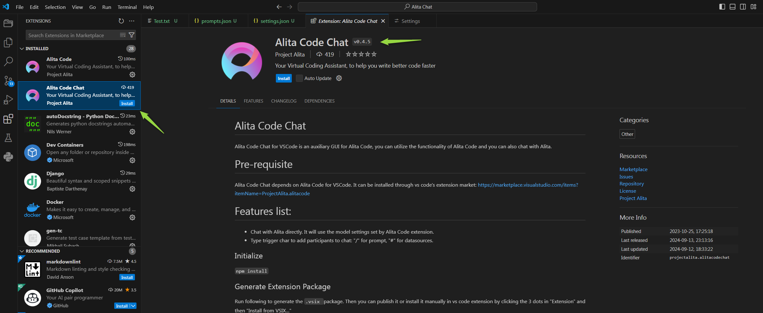Open manage gear for Dev Containers extension

pos(132,160)
